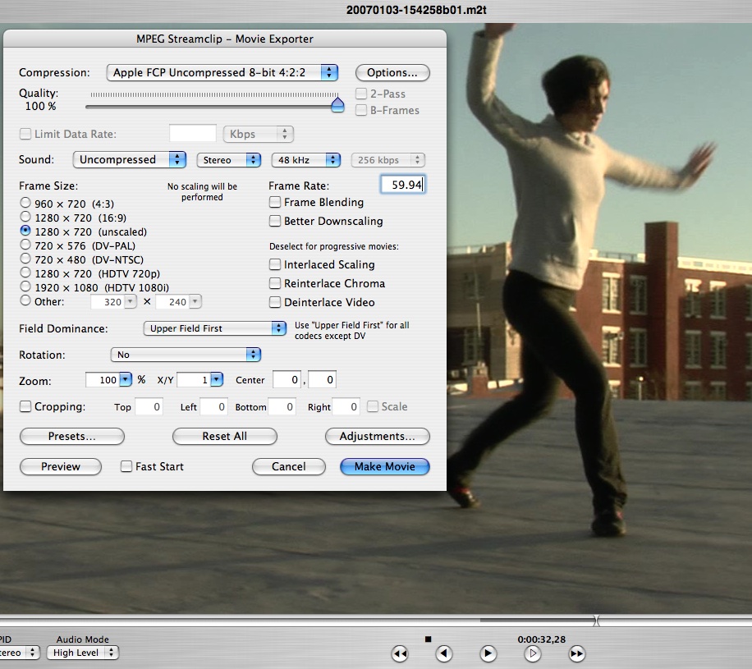Click the playhead marker on the timeline
This screenshot has width=752, height=669.
[x=596, y=621]
